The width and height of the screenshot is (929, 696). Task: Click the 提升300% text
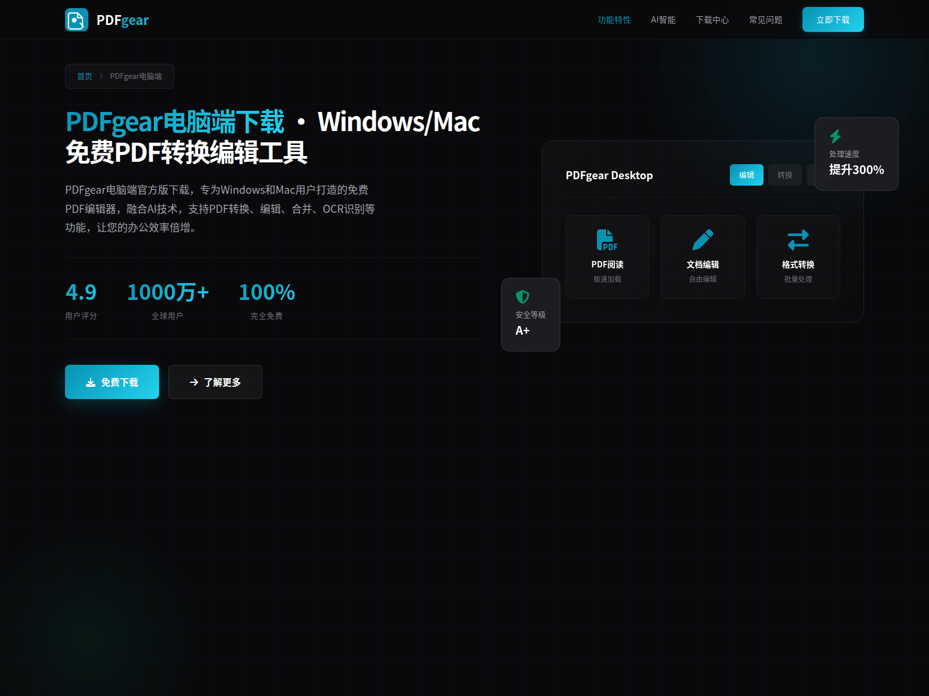tap(856, 170)
